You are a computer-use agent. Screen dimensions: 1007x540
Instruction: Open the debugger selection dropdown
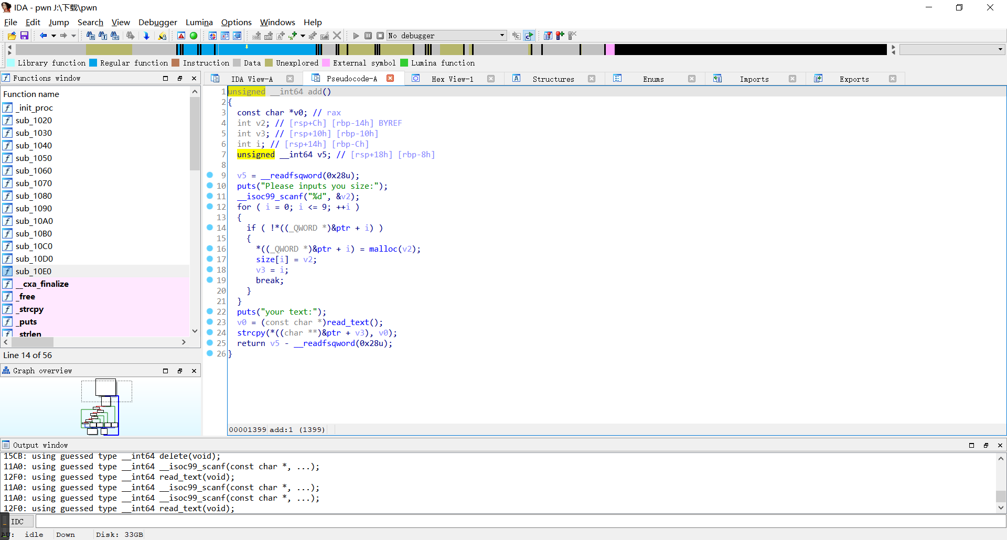pos(502,36)
